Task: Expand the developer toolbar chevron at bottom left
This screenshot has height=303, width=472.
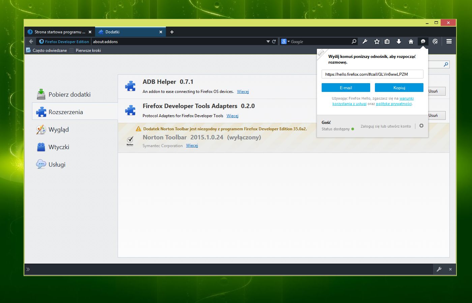Action: tap(28, 269)
